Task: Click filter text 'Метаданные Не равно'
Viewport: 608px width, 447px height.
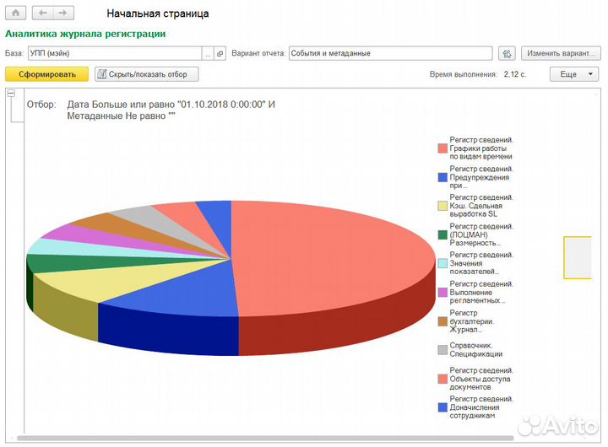Action: pyautogui.click(x=117, y=116)
